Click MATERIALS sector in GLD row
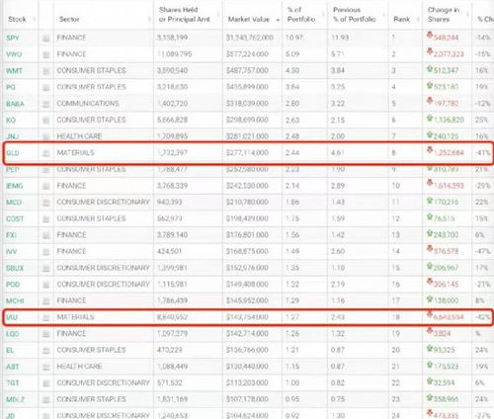The height and width of the screenshot is (419, 494). (75, 153)
